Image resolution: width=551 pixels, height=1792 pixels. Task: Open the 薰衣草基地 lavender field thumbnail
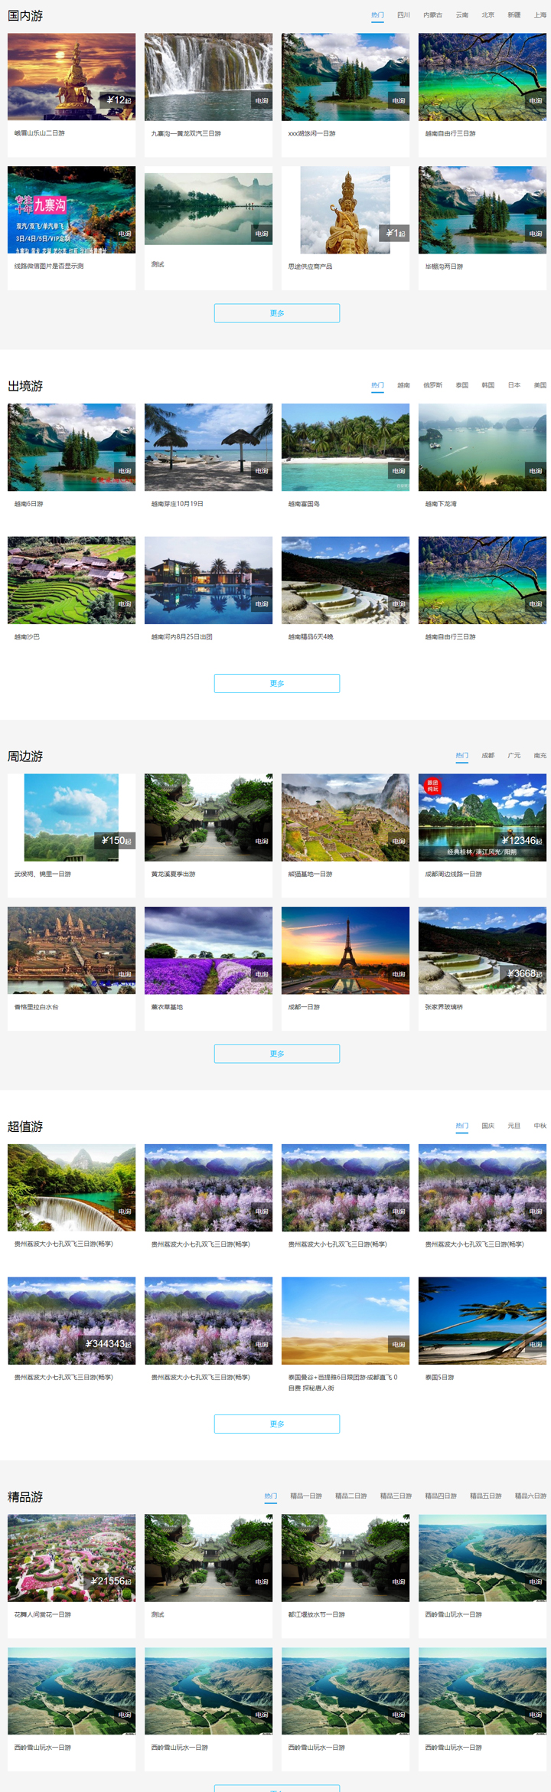[208, 950]
